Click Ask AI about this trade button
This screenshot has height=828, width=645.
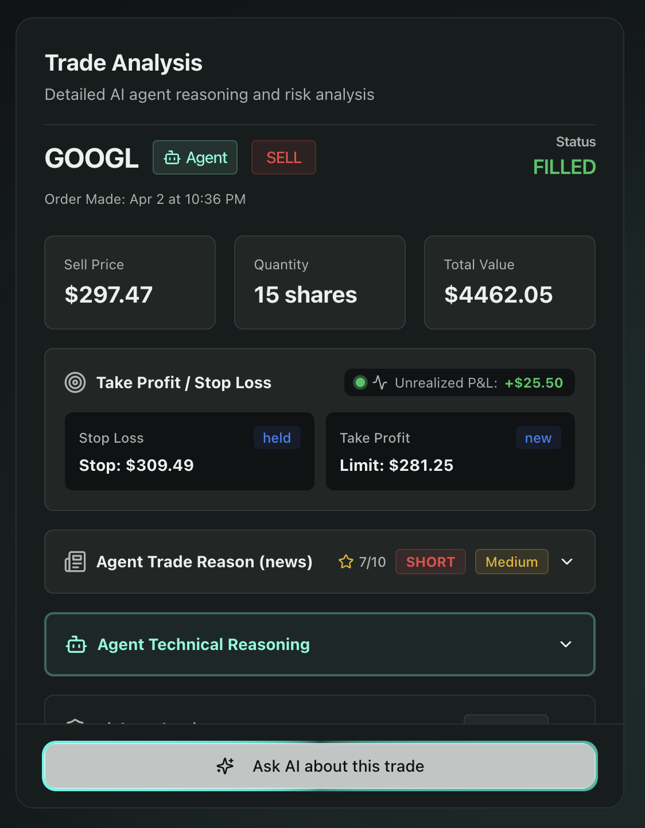[x=320, y=766]
